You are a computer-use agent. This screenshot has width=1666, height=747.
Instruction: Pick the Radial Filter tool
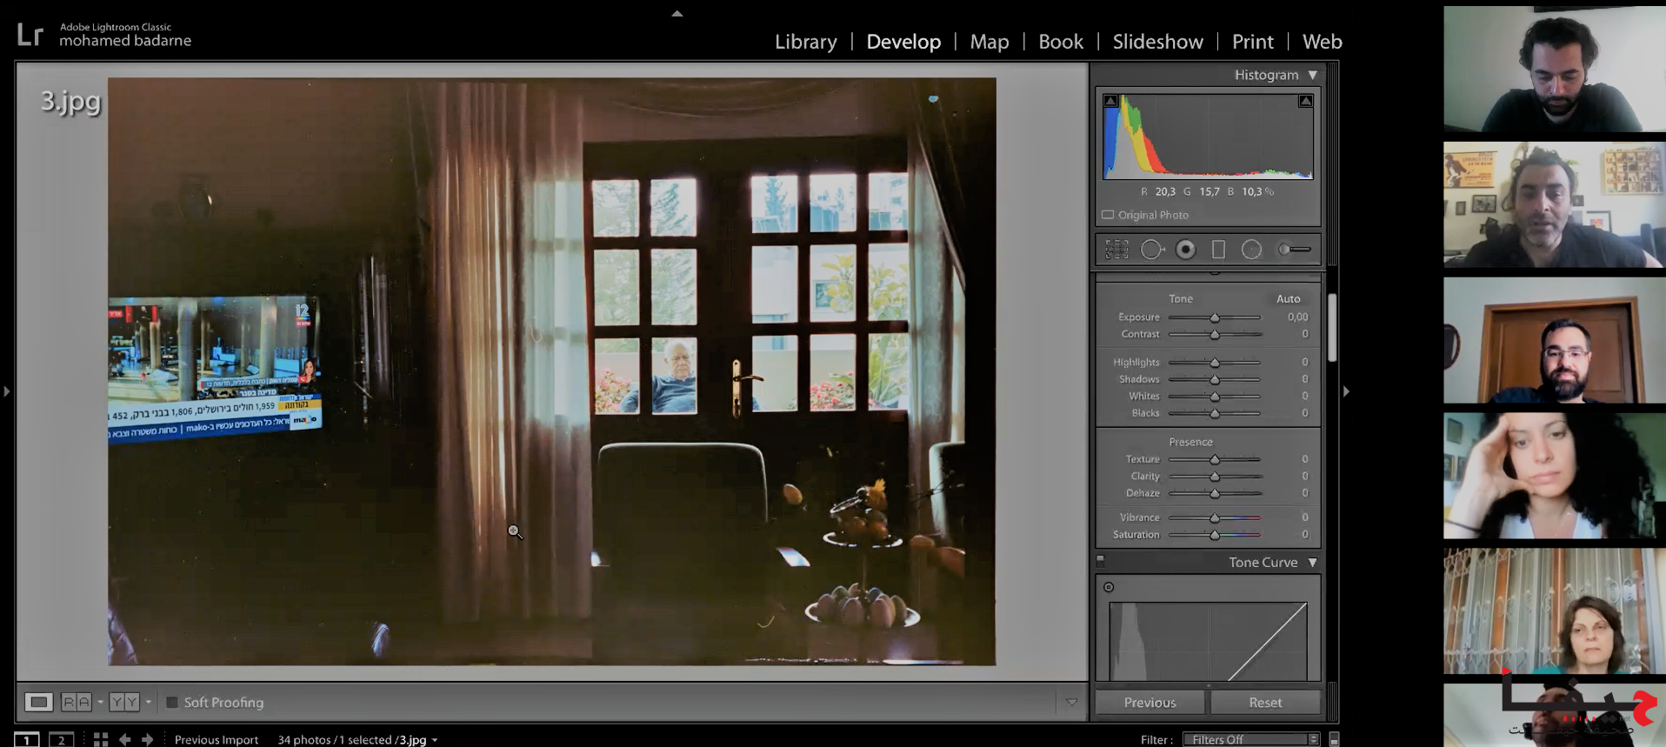pyautogui.click(x=1251, y=250)
